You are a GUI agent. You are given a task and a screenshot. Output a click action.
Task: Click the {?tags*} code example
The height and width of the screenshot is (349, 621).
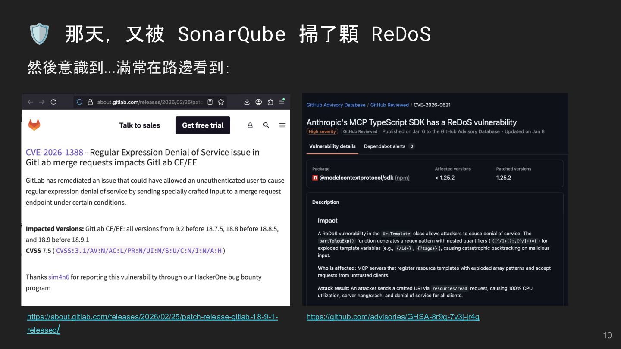[427, 248]
